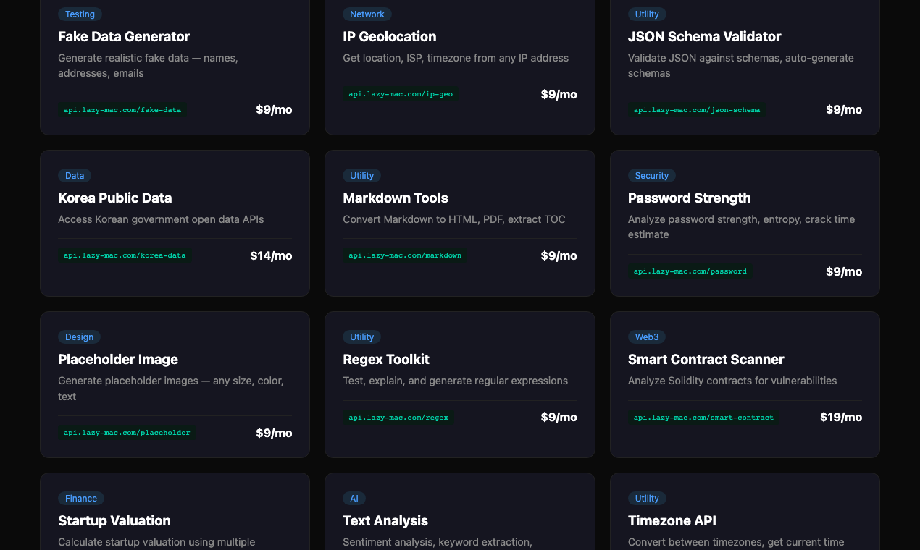Click the Web3 badge on Smart Contract Scanner
Viewport: 920px width, 550px height.
click(647, 337)
